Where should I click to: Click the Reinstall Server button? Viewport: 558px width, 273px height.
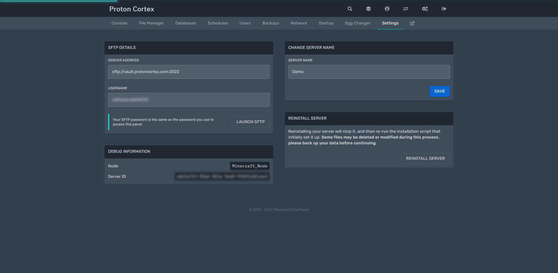tap(425, 159)
